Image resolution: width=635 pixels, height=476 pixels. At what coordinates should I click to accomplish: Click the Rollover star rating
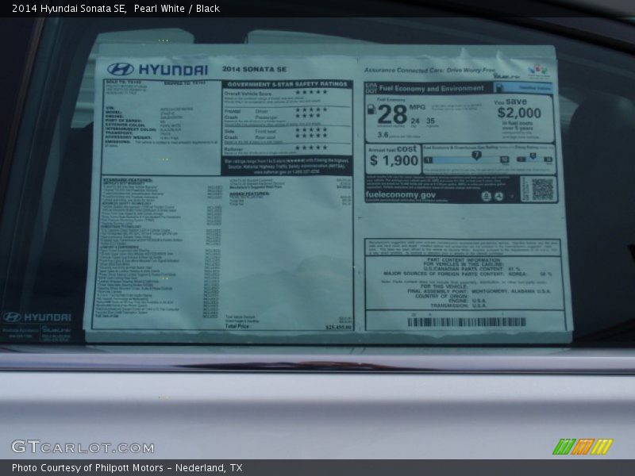point(311,148)
